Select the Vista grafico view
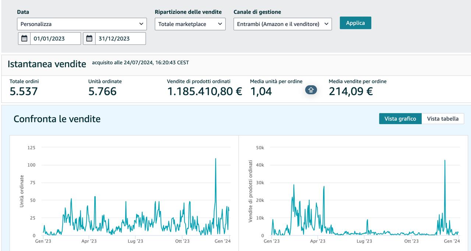This screenshot has height=251, width=471. 400,119
